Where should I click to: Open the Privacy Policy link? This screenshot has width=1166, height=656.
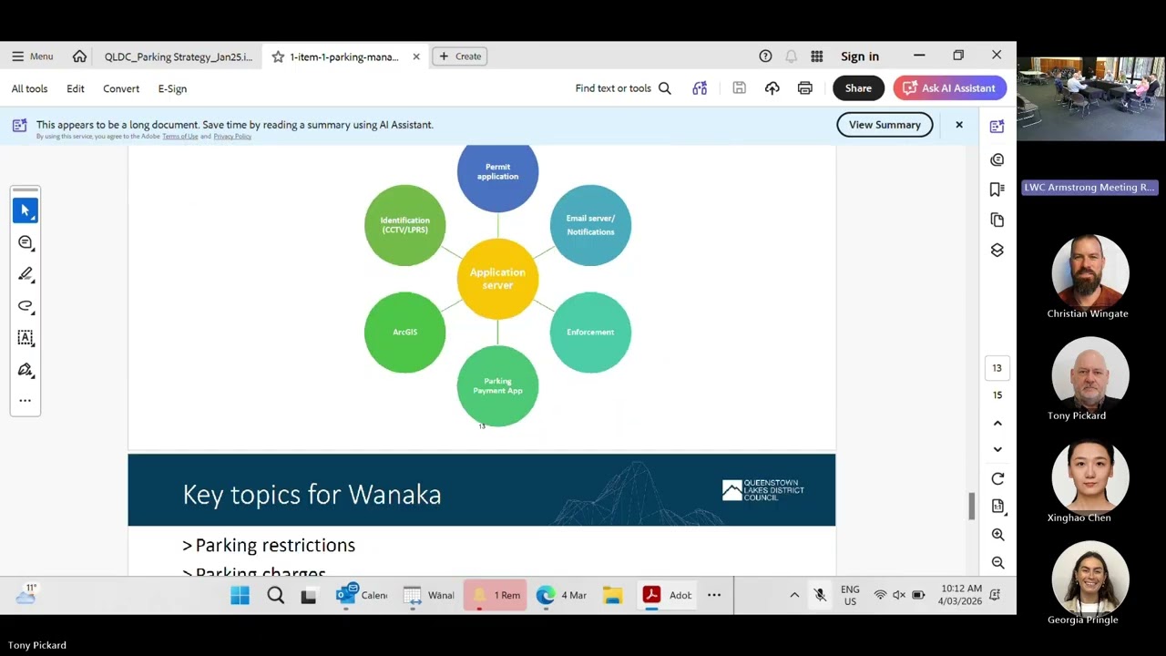[x=232, y=137]
